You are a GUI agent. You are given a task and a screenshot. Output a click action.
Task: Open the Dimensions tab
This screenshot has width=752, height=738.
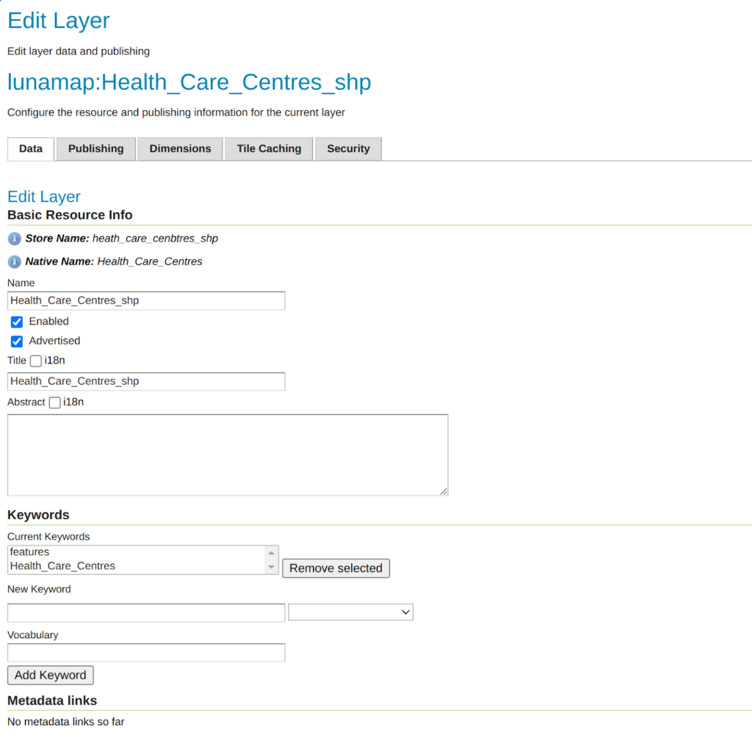coord(180,148)
